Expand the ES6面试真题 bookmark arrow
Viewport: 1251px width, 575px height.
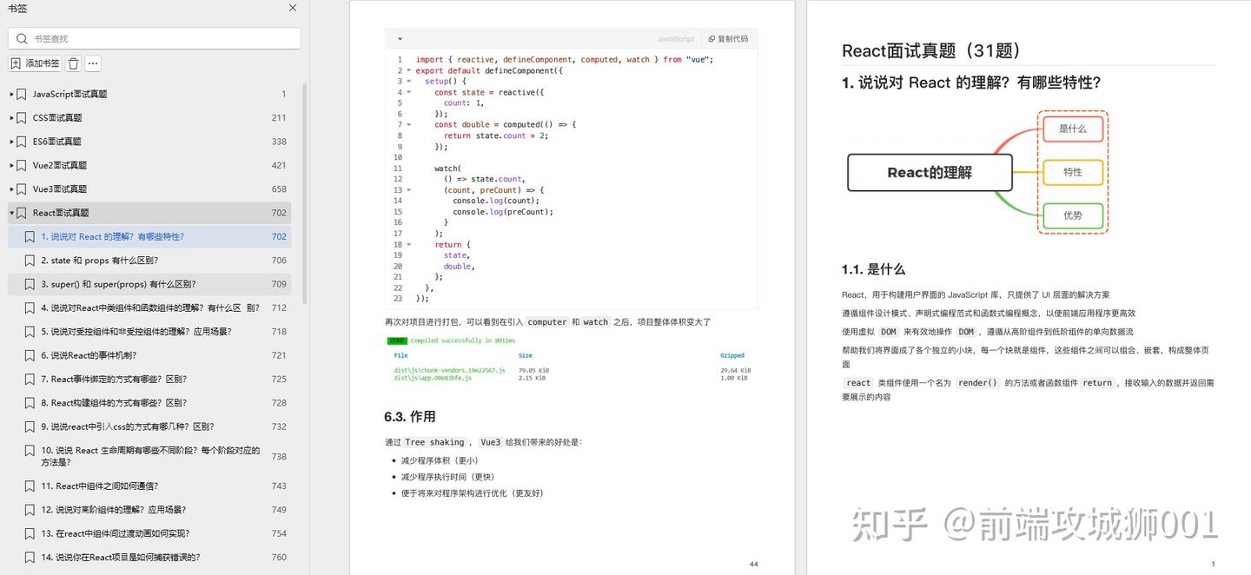point(11,142)
